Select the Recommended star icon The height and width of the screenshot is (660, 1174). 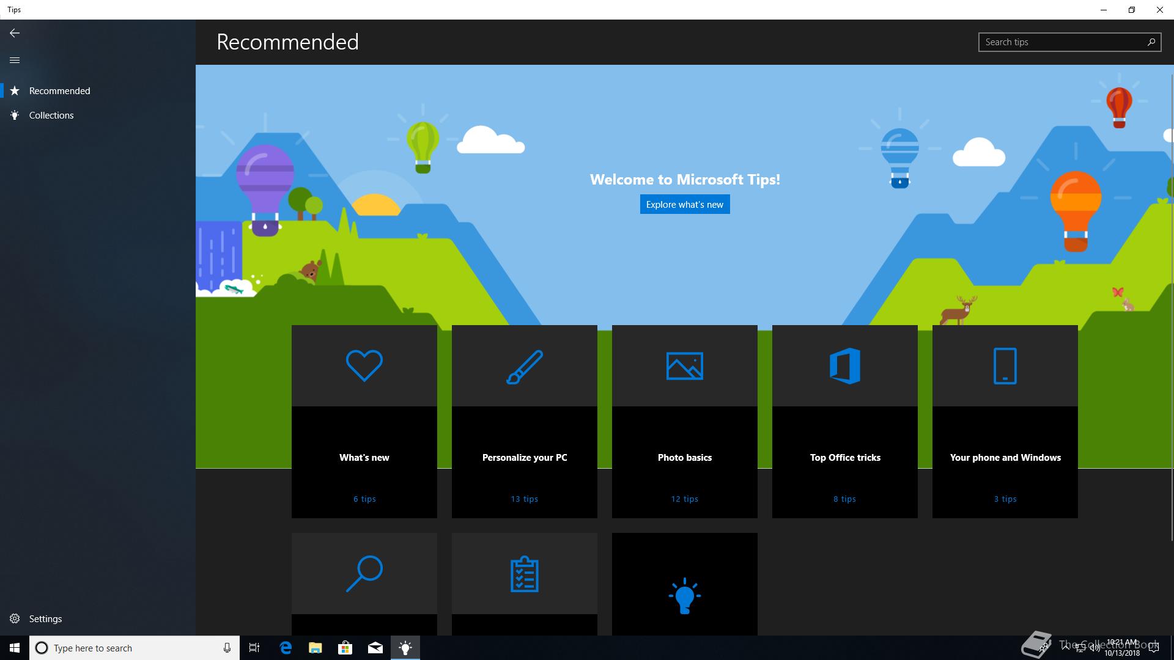pyautogui.click(x=15, y=90)
